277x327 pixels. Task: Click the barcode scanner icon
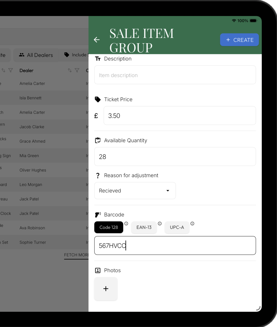coord(98,215)
